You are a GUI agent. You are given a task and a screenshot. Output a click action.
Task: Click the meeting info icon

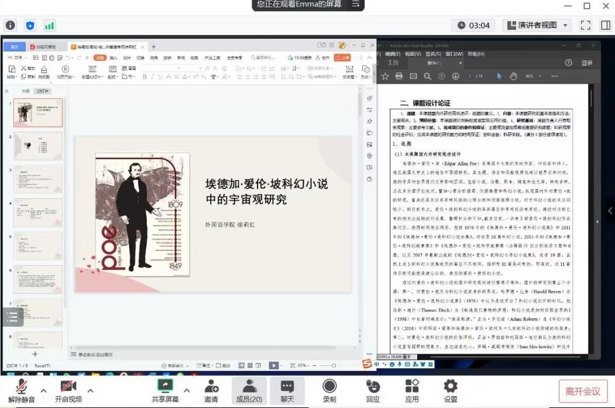point(11,25)
